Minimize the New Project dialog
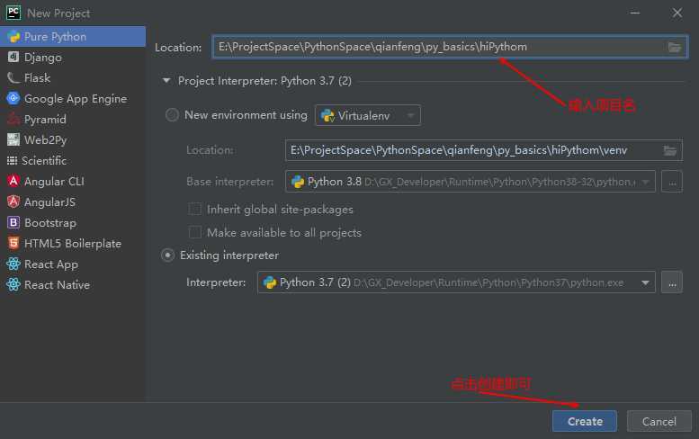The height and width of the screenshot is (439, 699). point(635,13)
